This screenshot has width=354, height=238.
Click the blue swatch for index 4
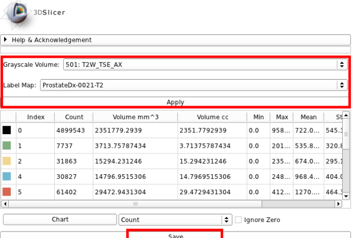[6, 177]
